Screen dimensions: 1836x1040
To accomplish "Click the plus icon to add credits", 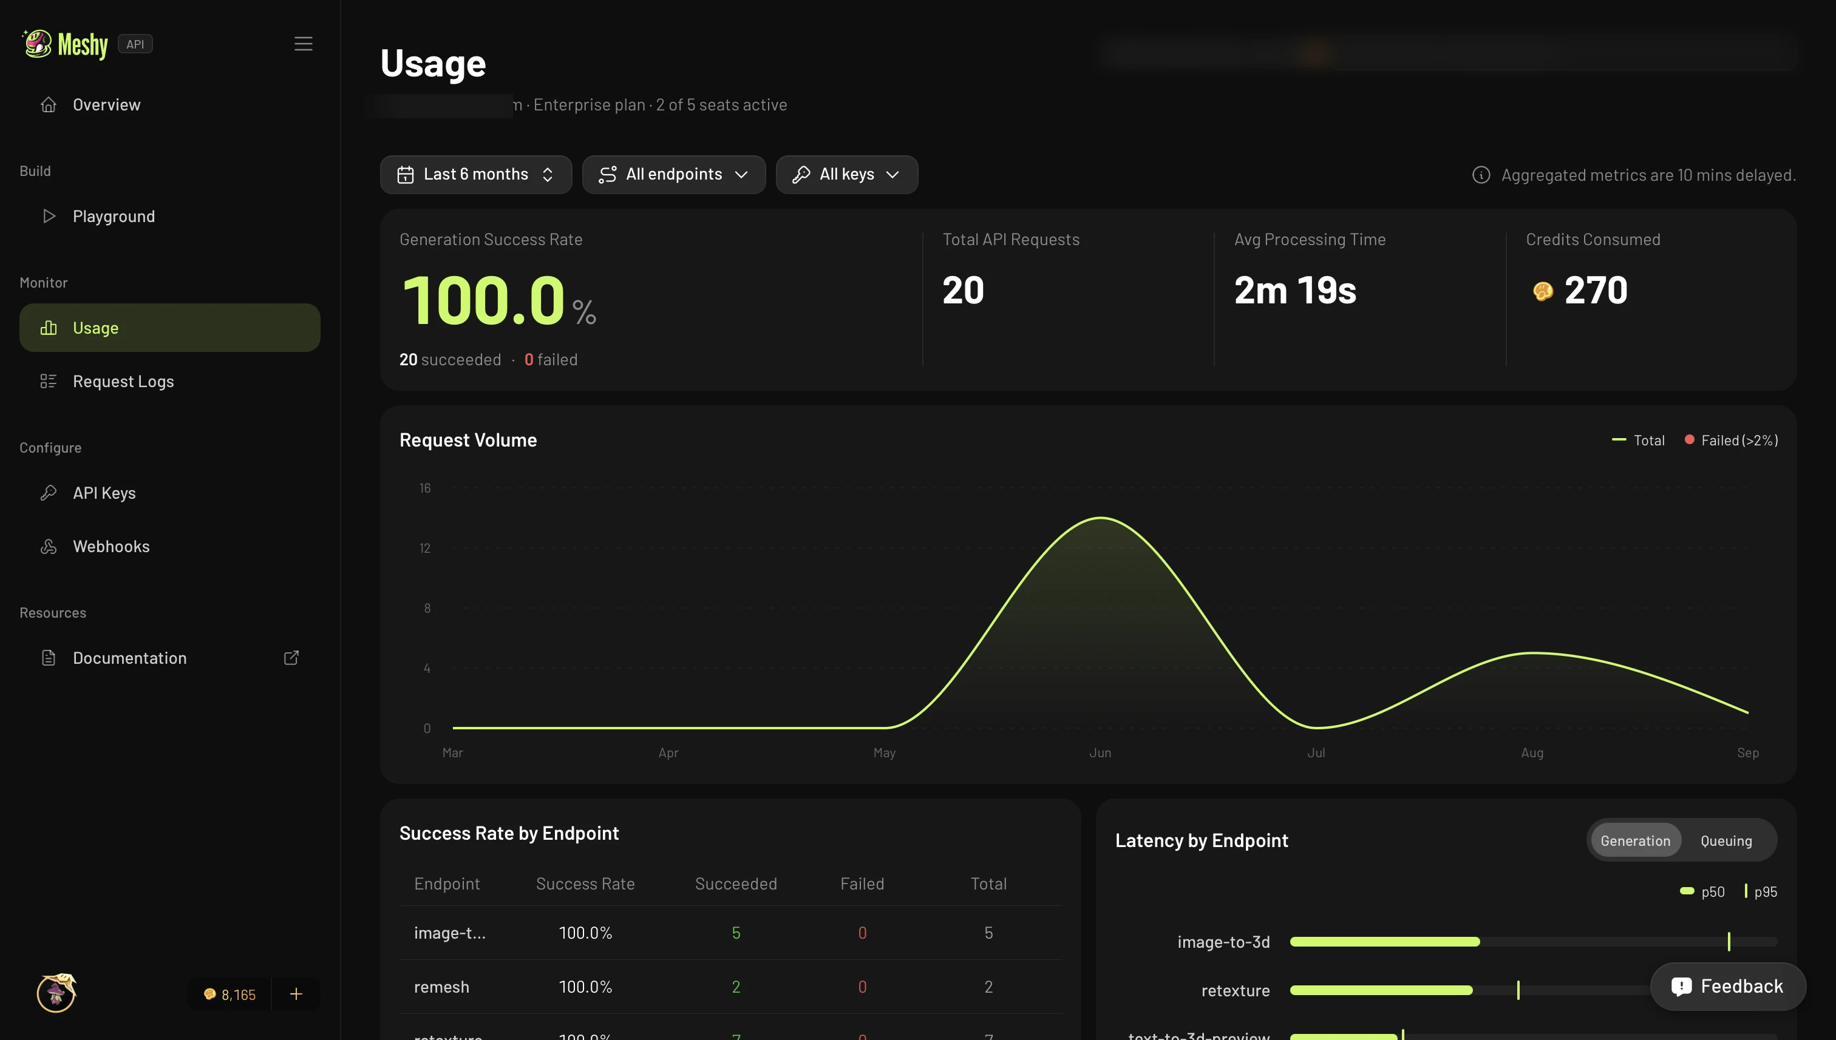I will click(296, 993).
